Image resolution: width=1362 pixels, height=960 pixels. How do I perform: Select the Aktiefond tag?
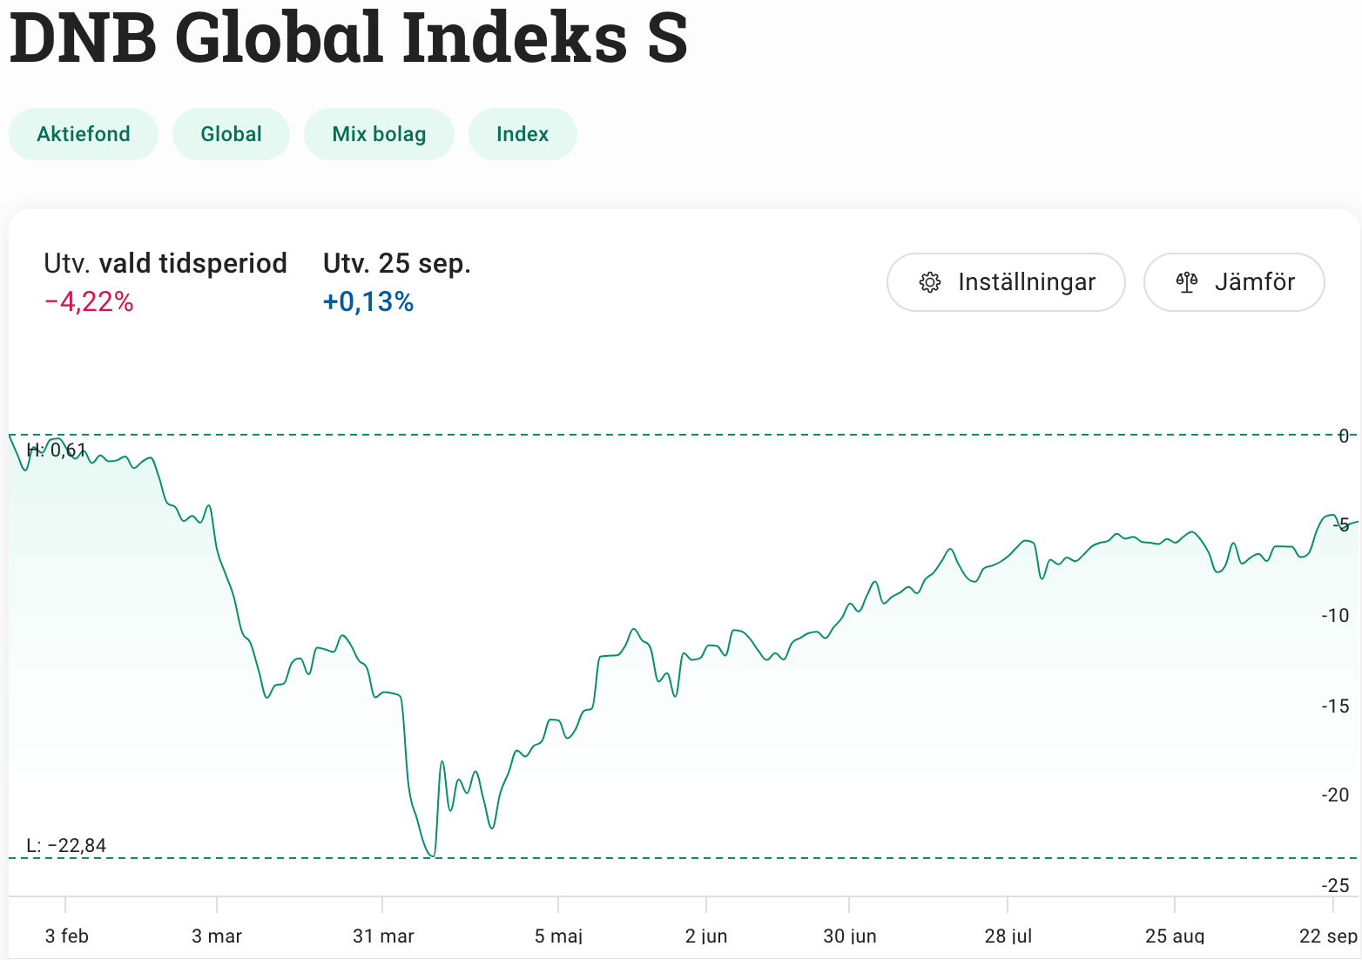click(83, 133)
